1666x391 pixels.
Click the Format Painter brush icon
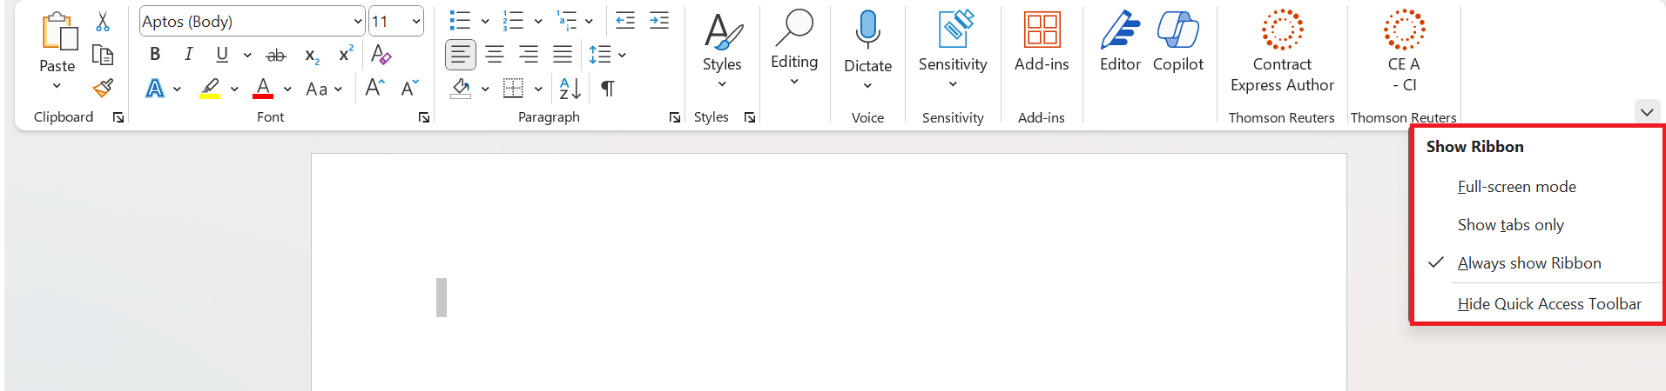point(103,88)
